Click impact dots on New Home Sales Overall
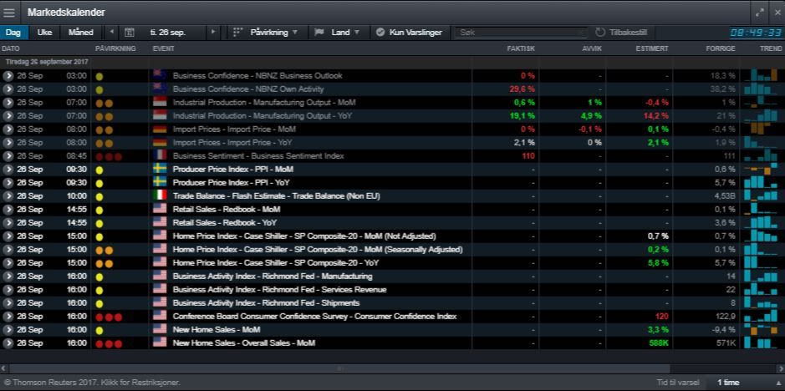The image size is (785, 391). [109, 344]
